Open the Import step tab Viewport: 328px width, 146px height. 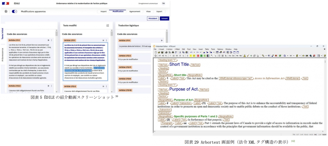coord(103,12)
